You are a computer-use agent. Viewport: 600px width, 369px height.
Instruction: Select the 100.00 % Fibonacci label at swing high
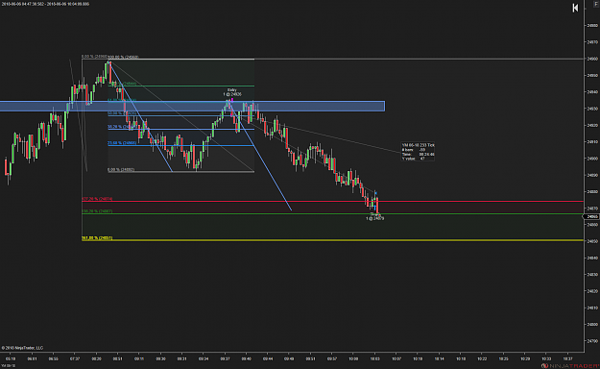(x=123, y=57)
